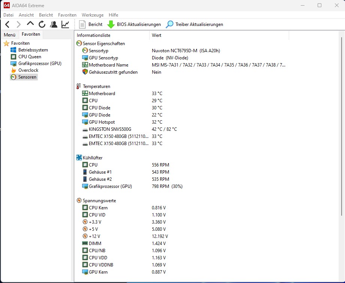
Task: Minimize the AIDA64 Extreme window
Action: [x=303, y=5]
